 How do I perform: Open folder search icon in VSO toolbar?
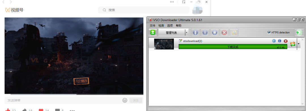pos(234,33)
